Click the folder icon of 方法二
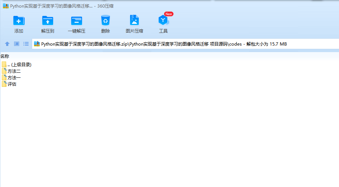The width and height of the screenshot is (339, 187). pyautogui.click(x=4, y=71)
